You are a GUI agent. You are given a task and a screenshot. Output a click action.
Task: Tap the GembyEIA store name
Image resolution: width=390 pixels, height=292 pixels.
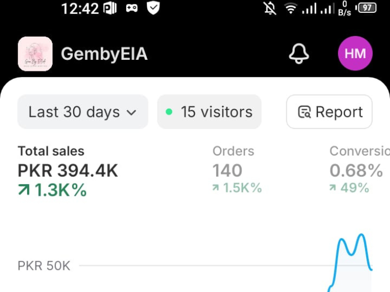click(104, 54)
